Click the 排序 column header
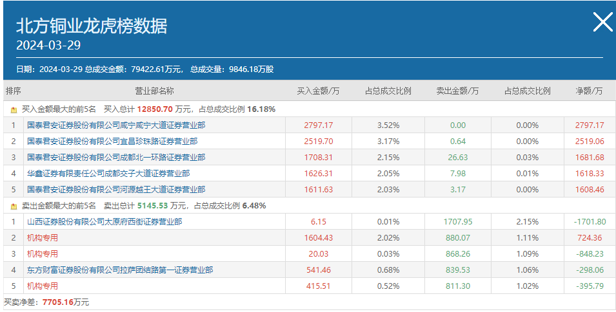 [14, 91]
